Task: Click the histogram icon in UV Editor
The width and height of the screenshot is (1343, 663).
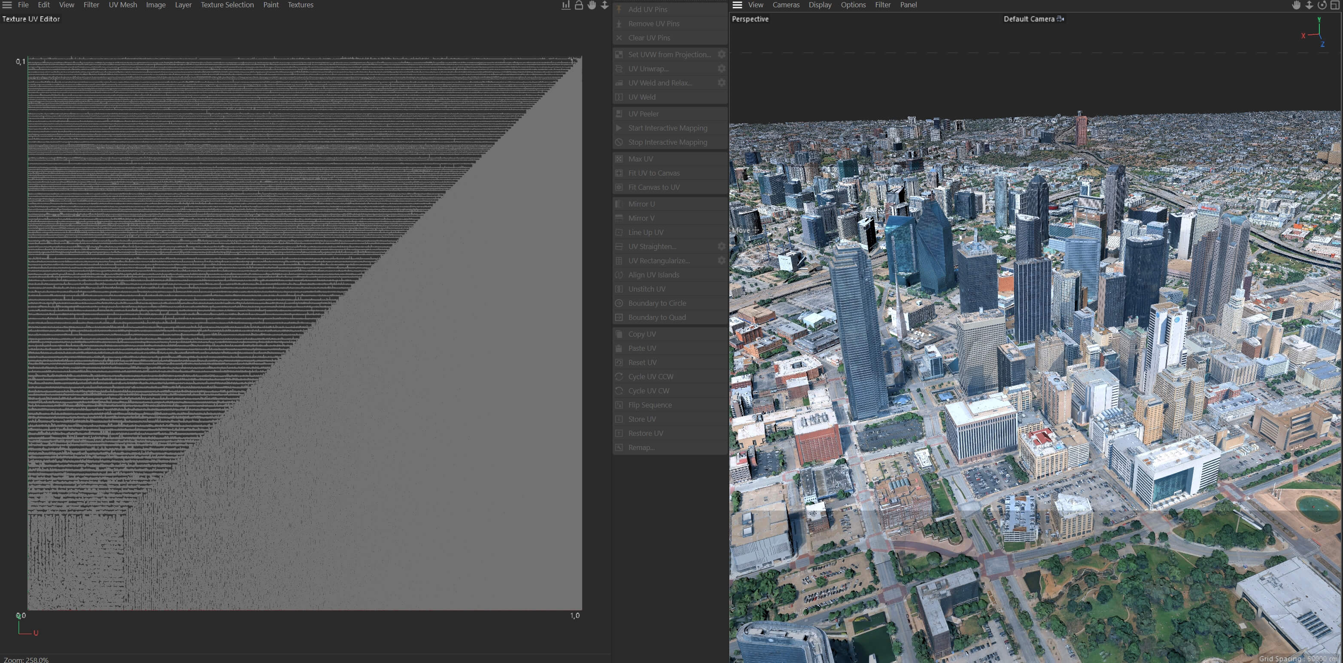Action: pos(566,5)
